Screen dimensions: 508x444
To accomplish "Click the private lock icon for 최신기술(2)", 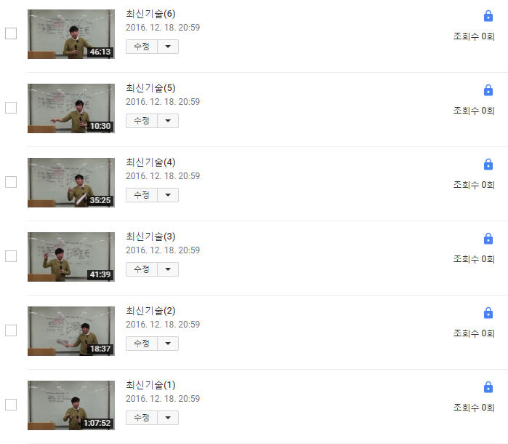I will coord(488,312).
